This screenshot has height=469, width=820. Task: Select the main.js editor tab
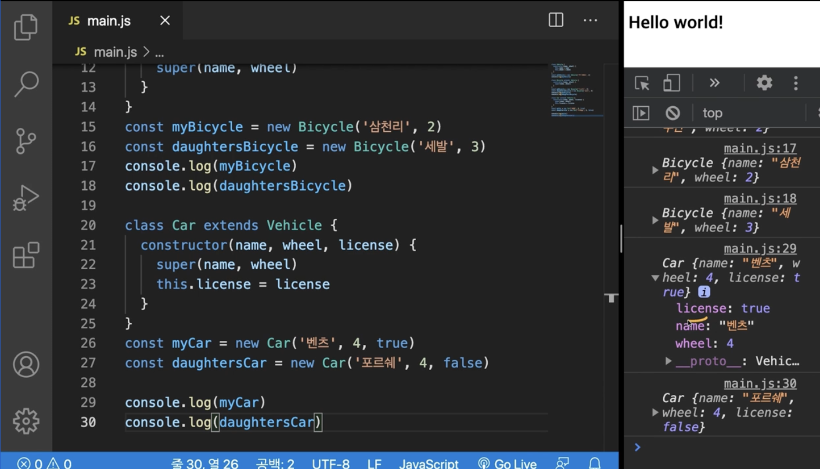tap(118, 21)
